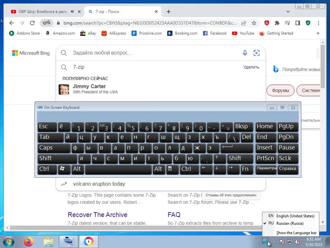Open the Addons Store bookmark
The image size is (330, 248).
(24, 33)
